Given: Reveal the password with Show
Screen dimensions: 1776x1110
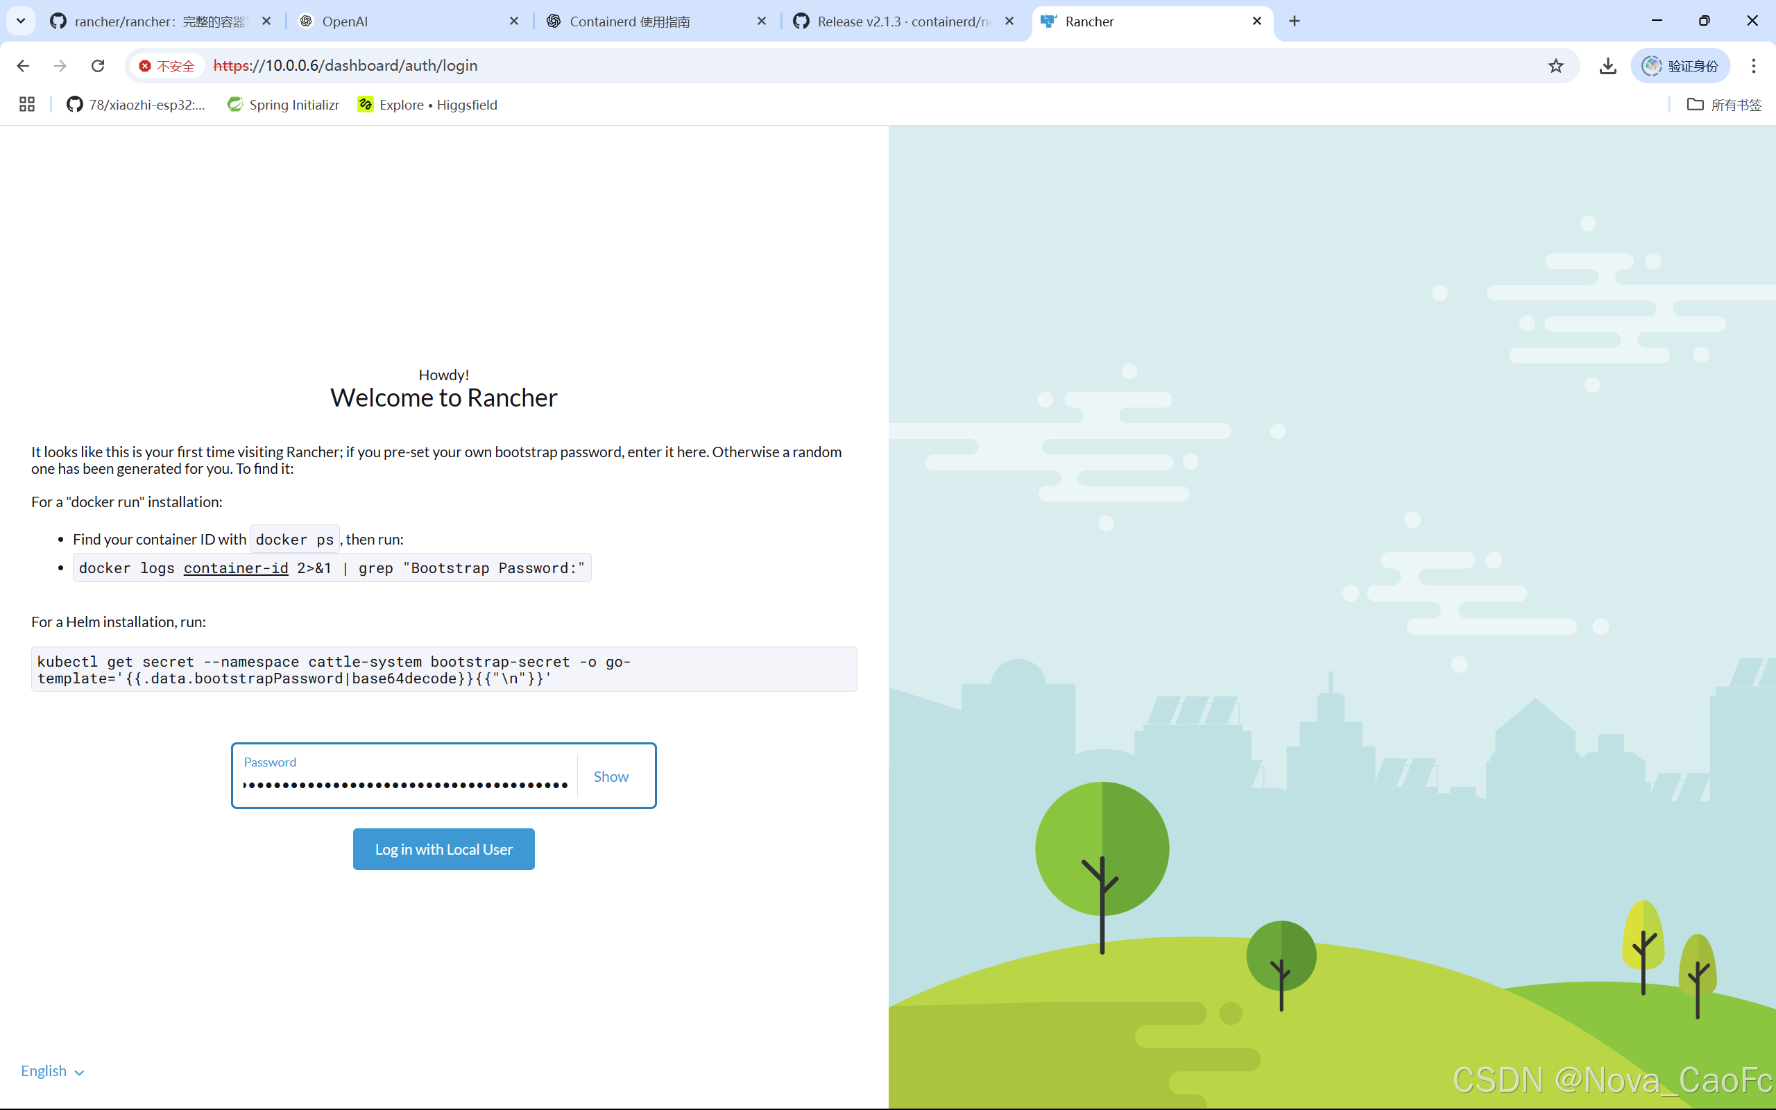Looking at the screenshot, I should click(x=610, y=777).
